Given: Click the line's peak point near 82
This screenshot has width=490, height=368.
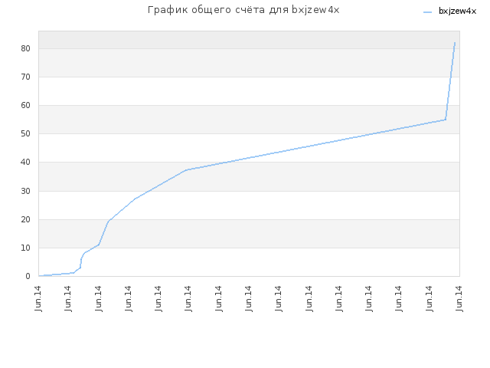Looking at the screenshot, I should (455, 43).
